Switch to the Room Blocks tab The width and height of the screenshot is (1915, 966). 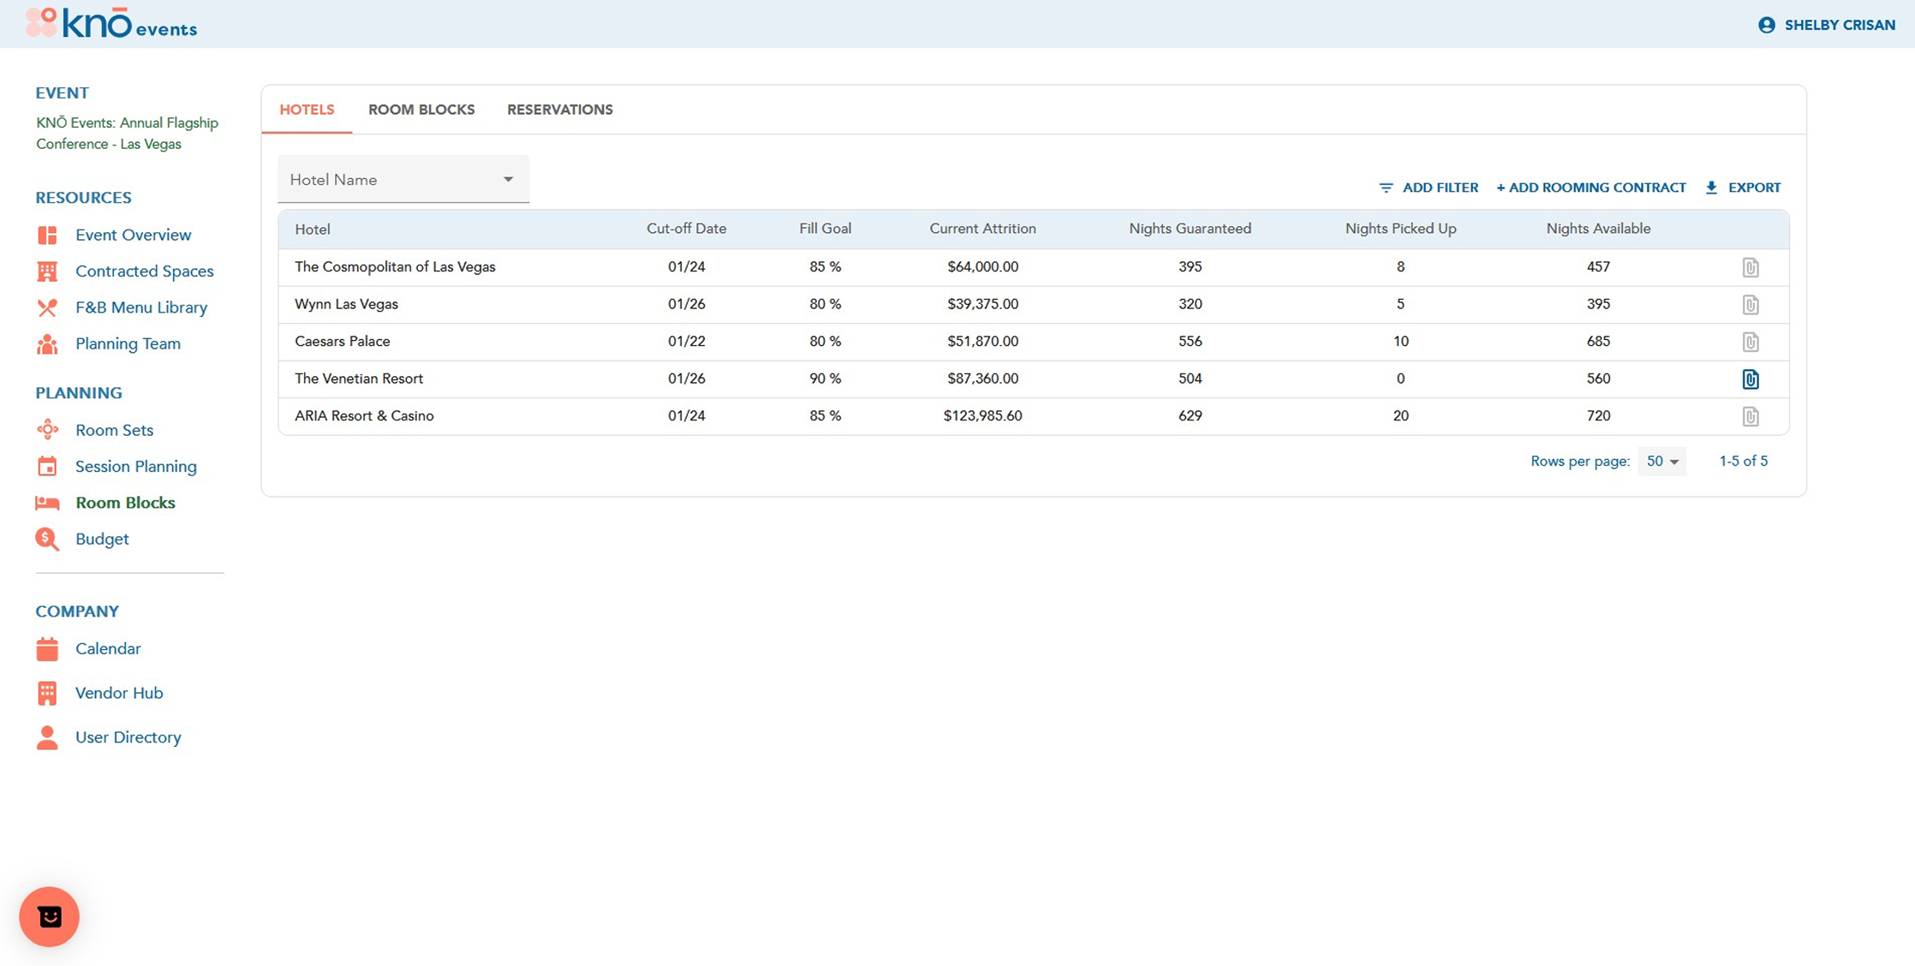tap(421, 110)
